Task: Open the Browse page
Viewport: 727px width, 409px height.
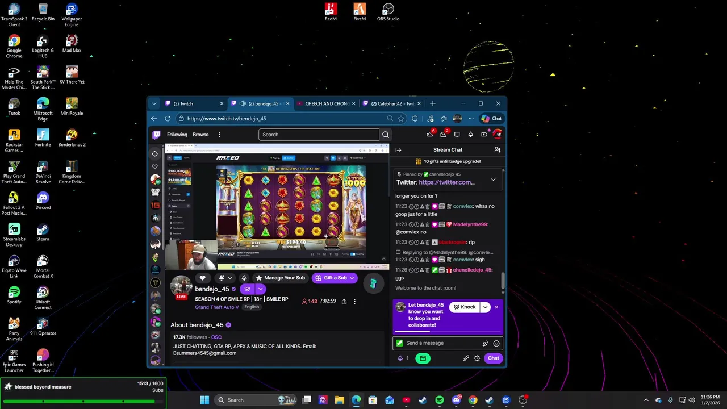Action: point(200,135)
